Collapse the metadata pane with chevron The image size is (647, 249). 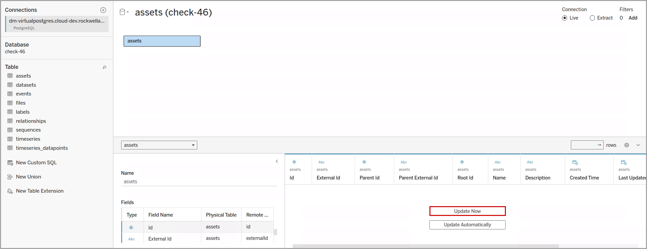pyautogui.click(x=277, y=161)
